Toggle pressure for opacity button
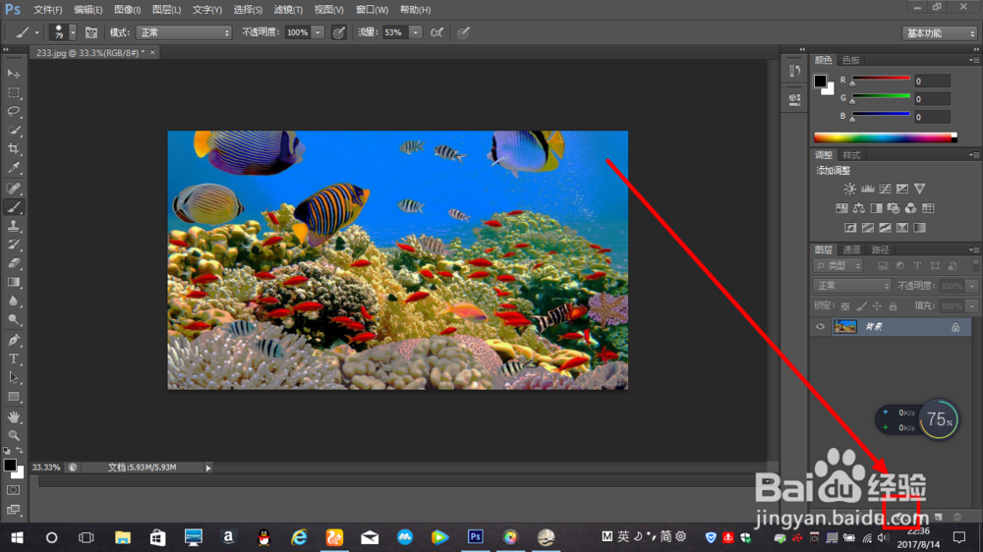This screenshot has height=552, width=983. (x=338, y=32)
